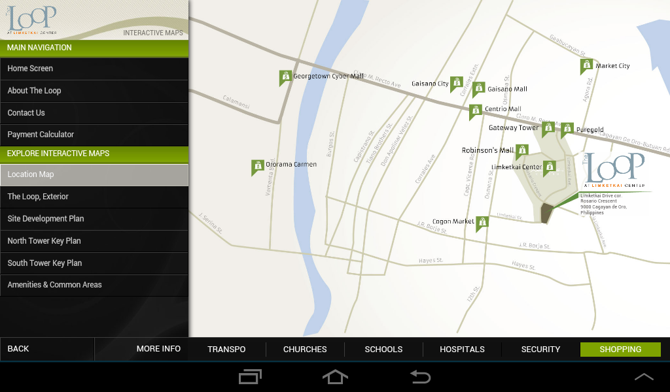Screen dimensions: 670x392
Task: Open North Tower Key Plan
Action: [x=94, y=242]
